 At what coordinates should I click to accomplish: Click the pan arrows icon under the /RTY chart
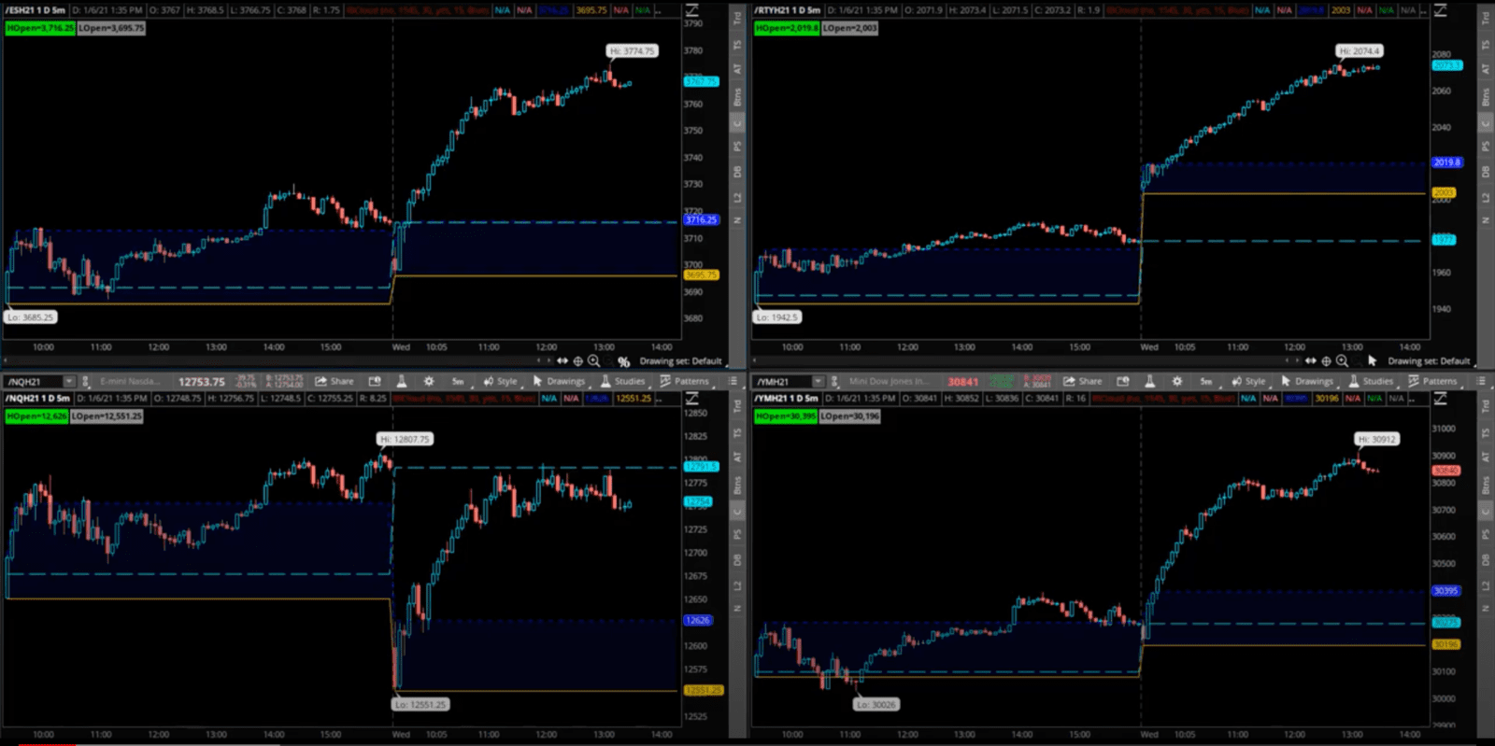[1311, 360]
